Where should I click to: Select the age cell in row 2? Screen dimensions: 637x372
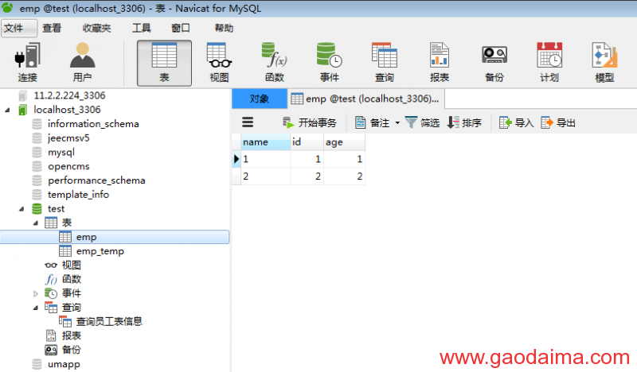344,176
